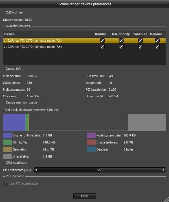Screen dimensions: 169x202
Task: Enable Use RTX acceleration checkbox
Action: pyautogui.click(x=6, y=183)
